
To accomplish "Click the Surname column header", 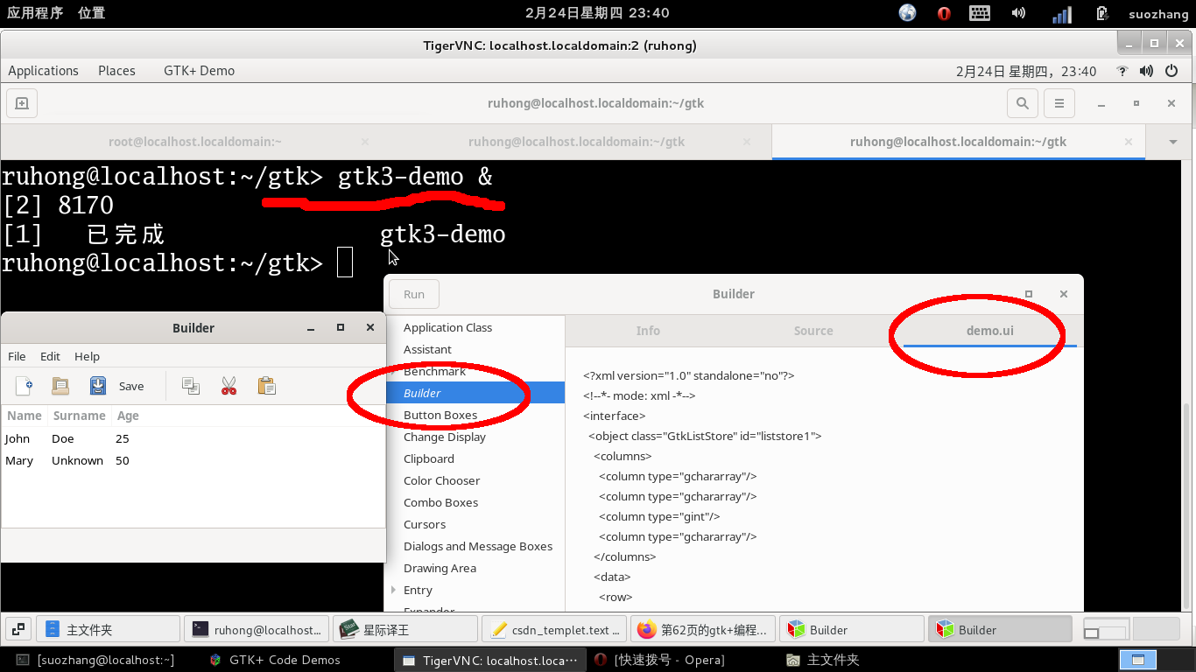I will tap(79, 416).
